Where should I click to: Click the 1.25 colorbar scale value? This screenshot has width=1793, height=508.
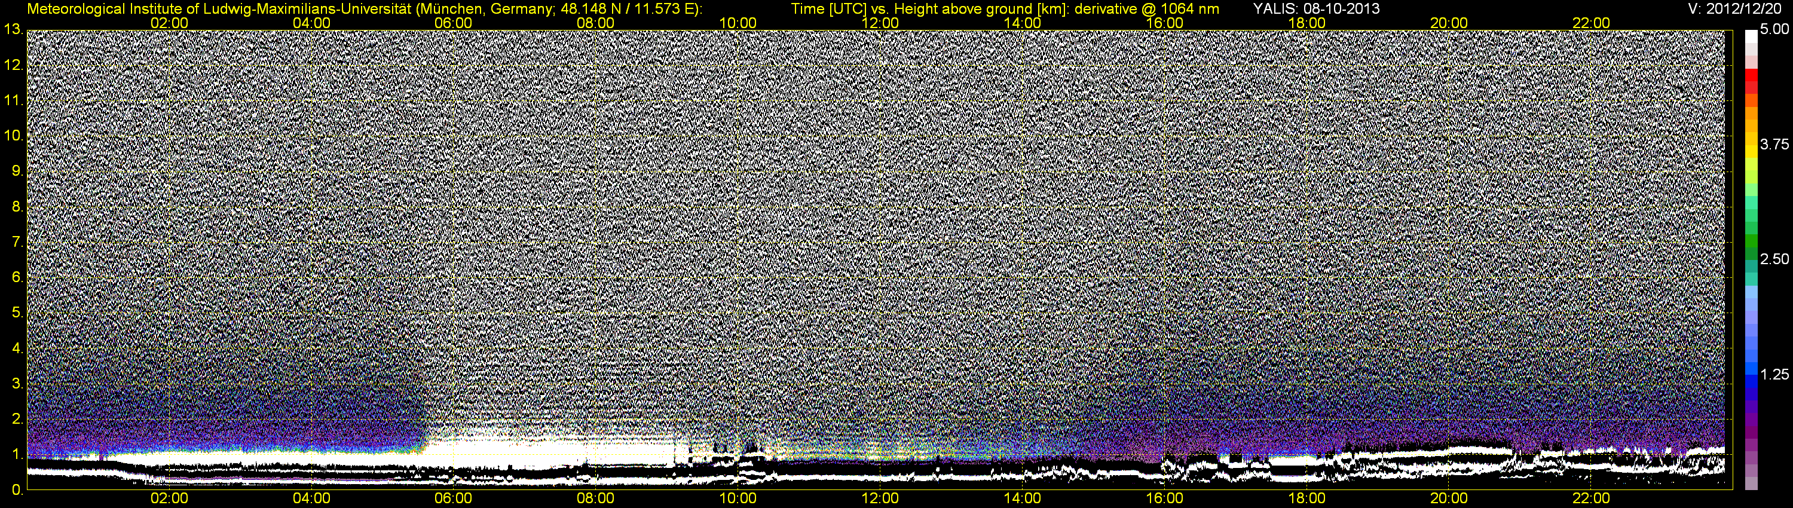(1774, 374)
